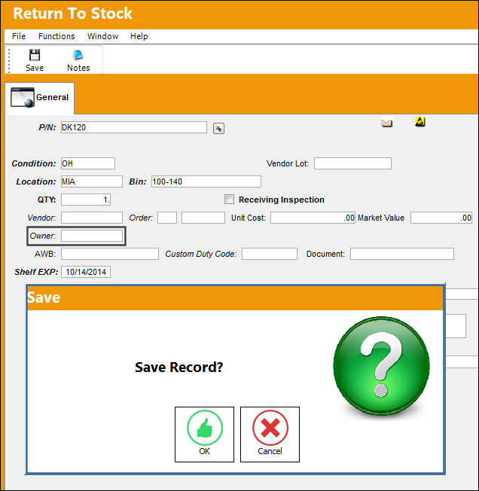The image size is (479, 491).
Task: Click the Location field showing MIA
Action: point(92,181)
